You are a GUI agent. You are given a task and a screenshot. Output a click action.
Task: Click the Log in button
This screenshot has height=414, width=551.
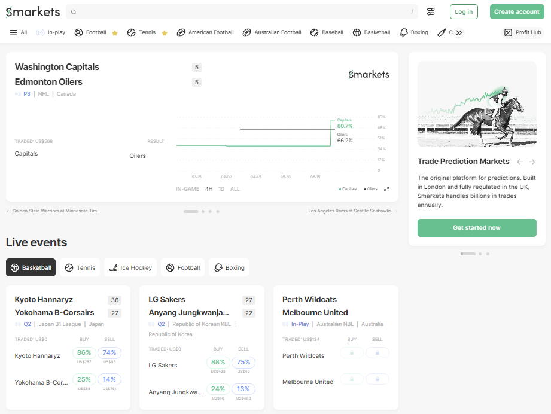(464, 11)
